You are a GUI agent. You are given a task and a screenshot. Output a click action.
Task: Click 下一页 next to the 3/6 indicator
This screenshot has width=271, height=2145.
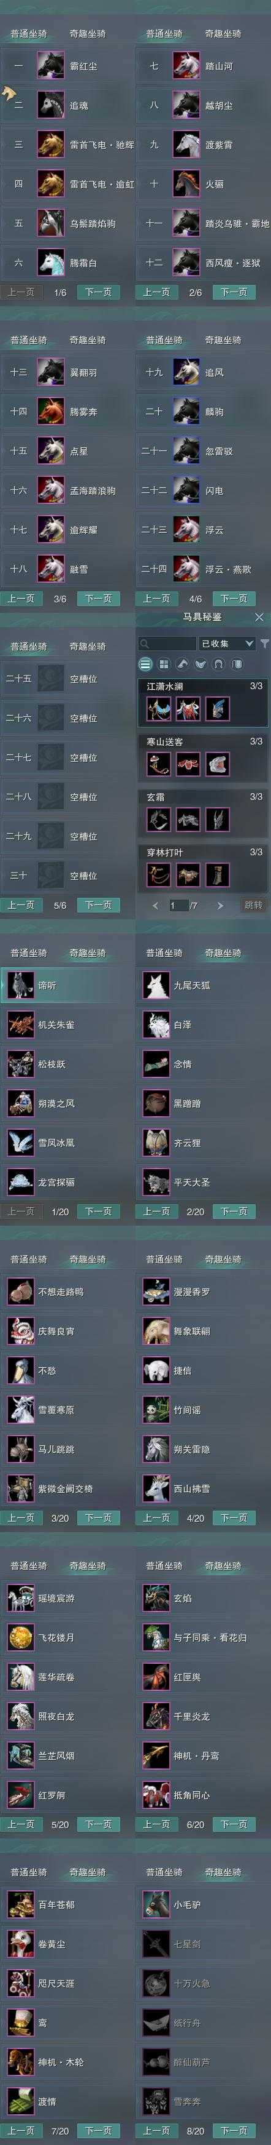tap(97, 599)
